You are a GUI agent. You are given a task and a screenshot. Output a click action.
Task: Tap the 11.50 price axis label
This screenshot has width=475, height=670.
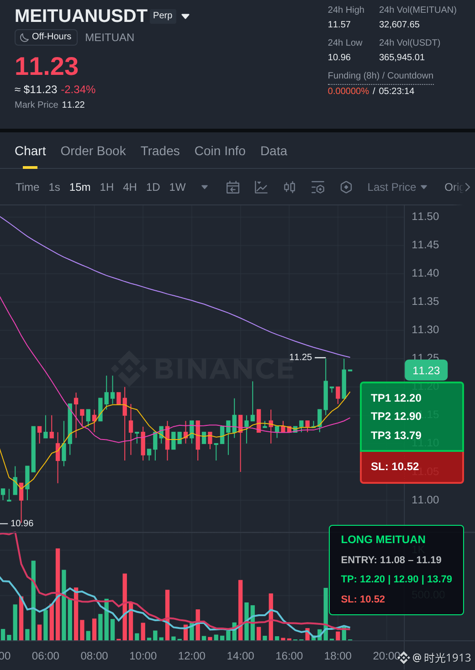pyautogui.click(x=425, y=216)
